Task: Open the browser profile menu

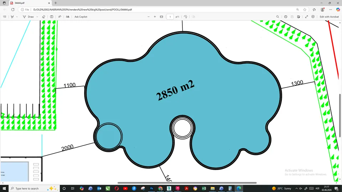Action: [x=322, y=10]
